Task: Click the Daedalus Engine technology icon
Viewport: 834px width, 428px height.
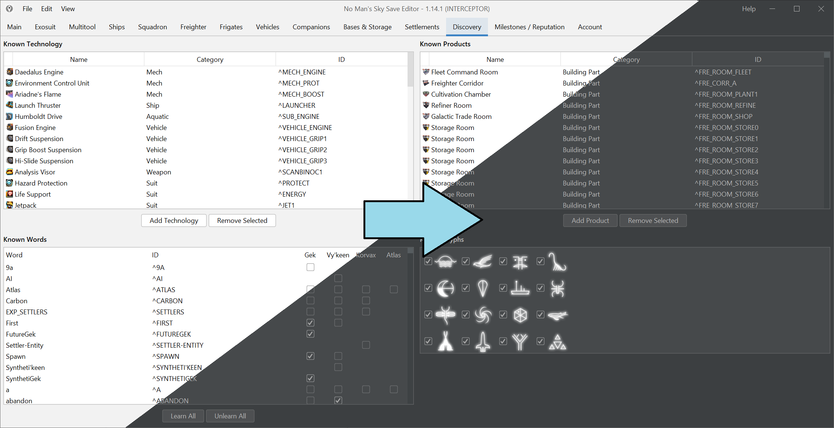Action: [x=10, y=72]
